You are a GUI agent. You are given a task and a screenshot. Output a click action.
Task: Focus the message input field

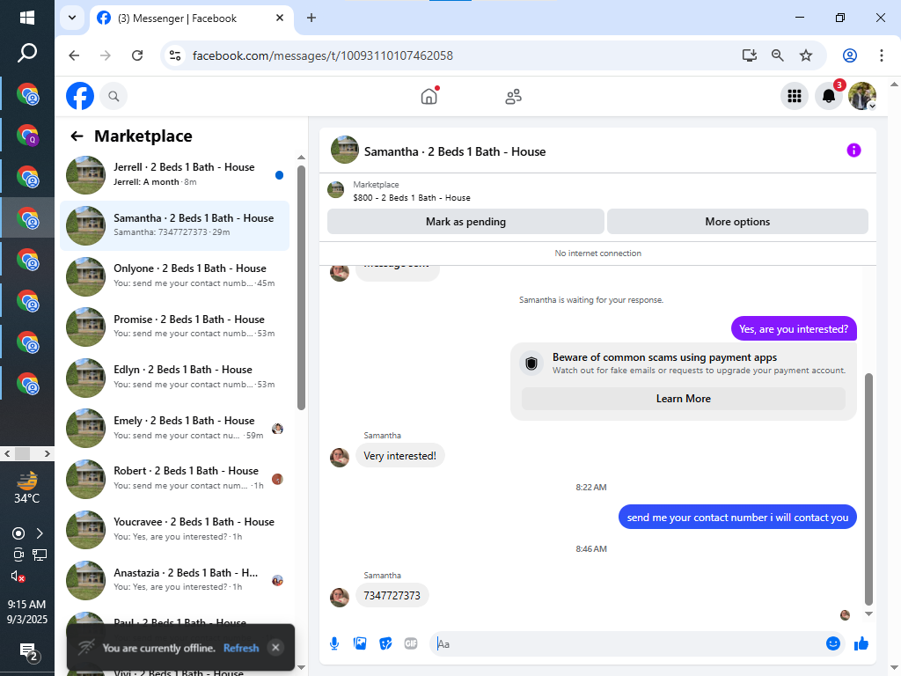(626, 643)
